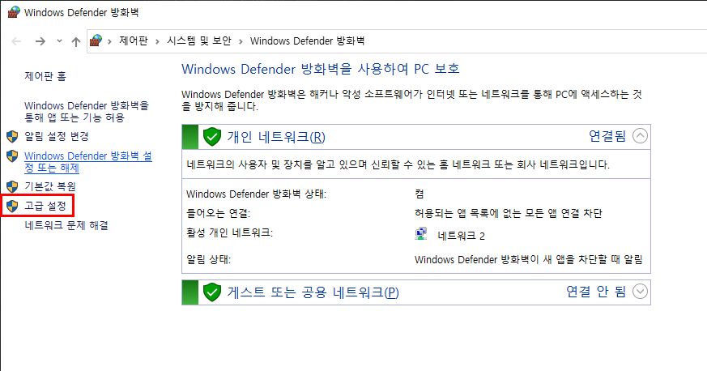The image size is (707, 371).
Task: Click shield icon beside 고급 설정
Action: [12, 206]
